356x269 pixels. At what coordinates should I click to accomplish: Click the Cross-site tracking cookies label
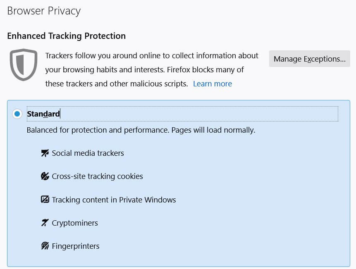coord(97,176)
